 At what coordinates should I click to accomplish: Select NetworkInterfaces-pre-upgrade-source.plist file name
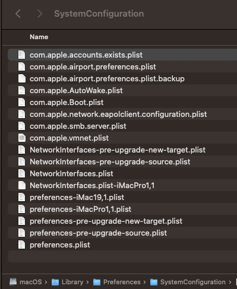pos(110,161)
